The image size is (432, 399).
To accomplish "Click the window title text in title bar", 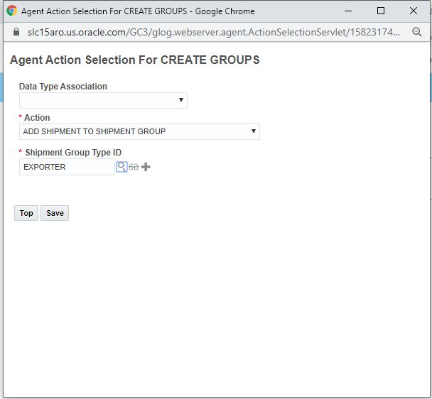I will [138, 11].
